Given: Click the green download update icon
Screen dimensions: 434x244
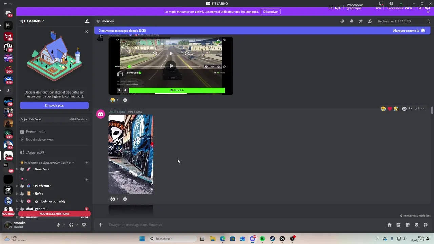Looking at the screenshot, I should point(401,4).
